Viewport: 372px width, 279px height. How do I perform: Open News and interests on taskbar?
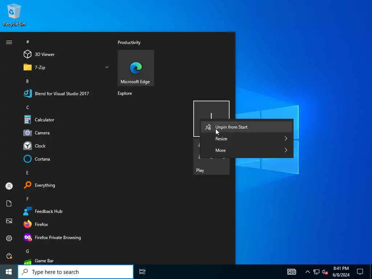click(x=292, y=272)
